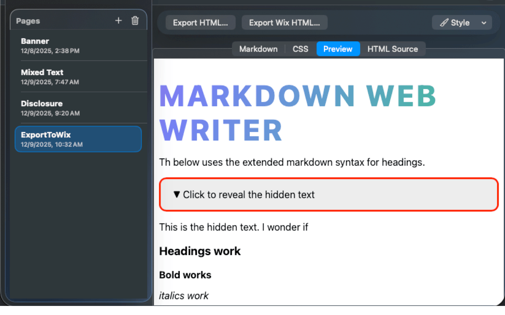
Task: Click the Export HTML... button
Action: [200, 22]
